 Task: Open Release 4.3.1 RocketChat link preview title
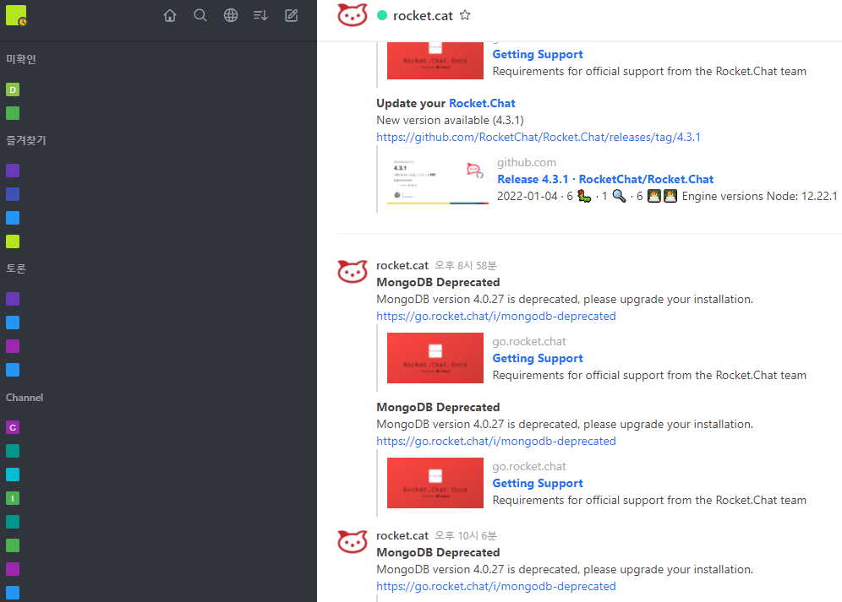pyautogui.click(x=605, y=179)
